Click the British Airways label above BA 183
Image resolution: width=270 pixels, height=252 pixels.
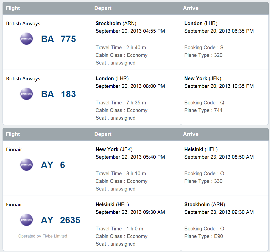23,79
